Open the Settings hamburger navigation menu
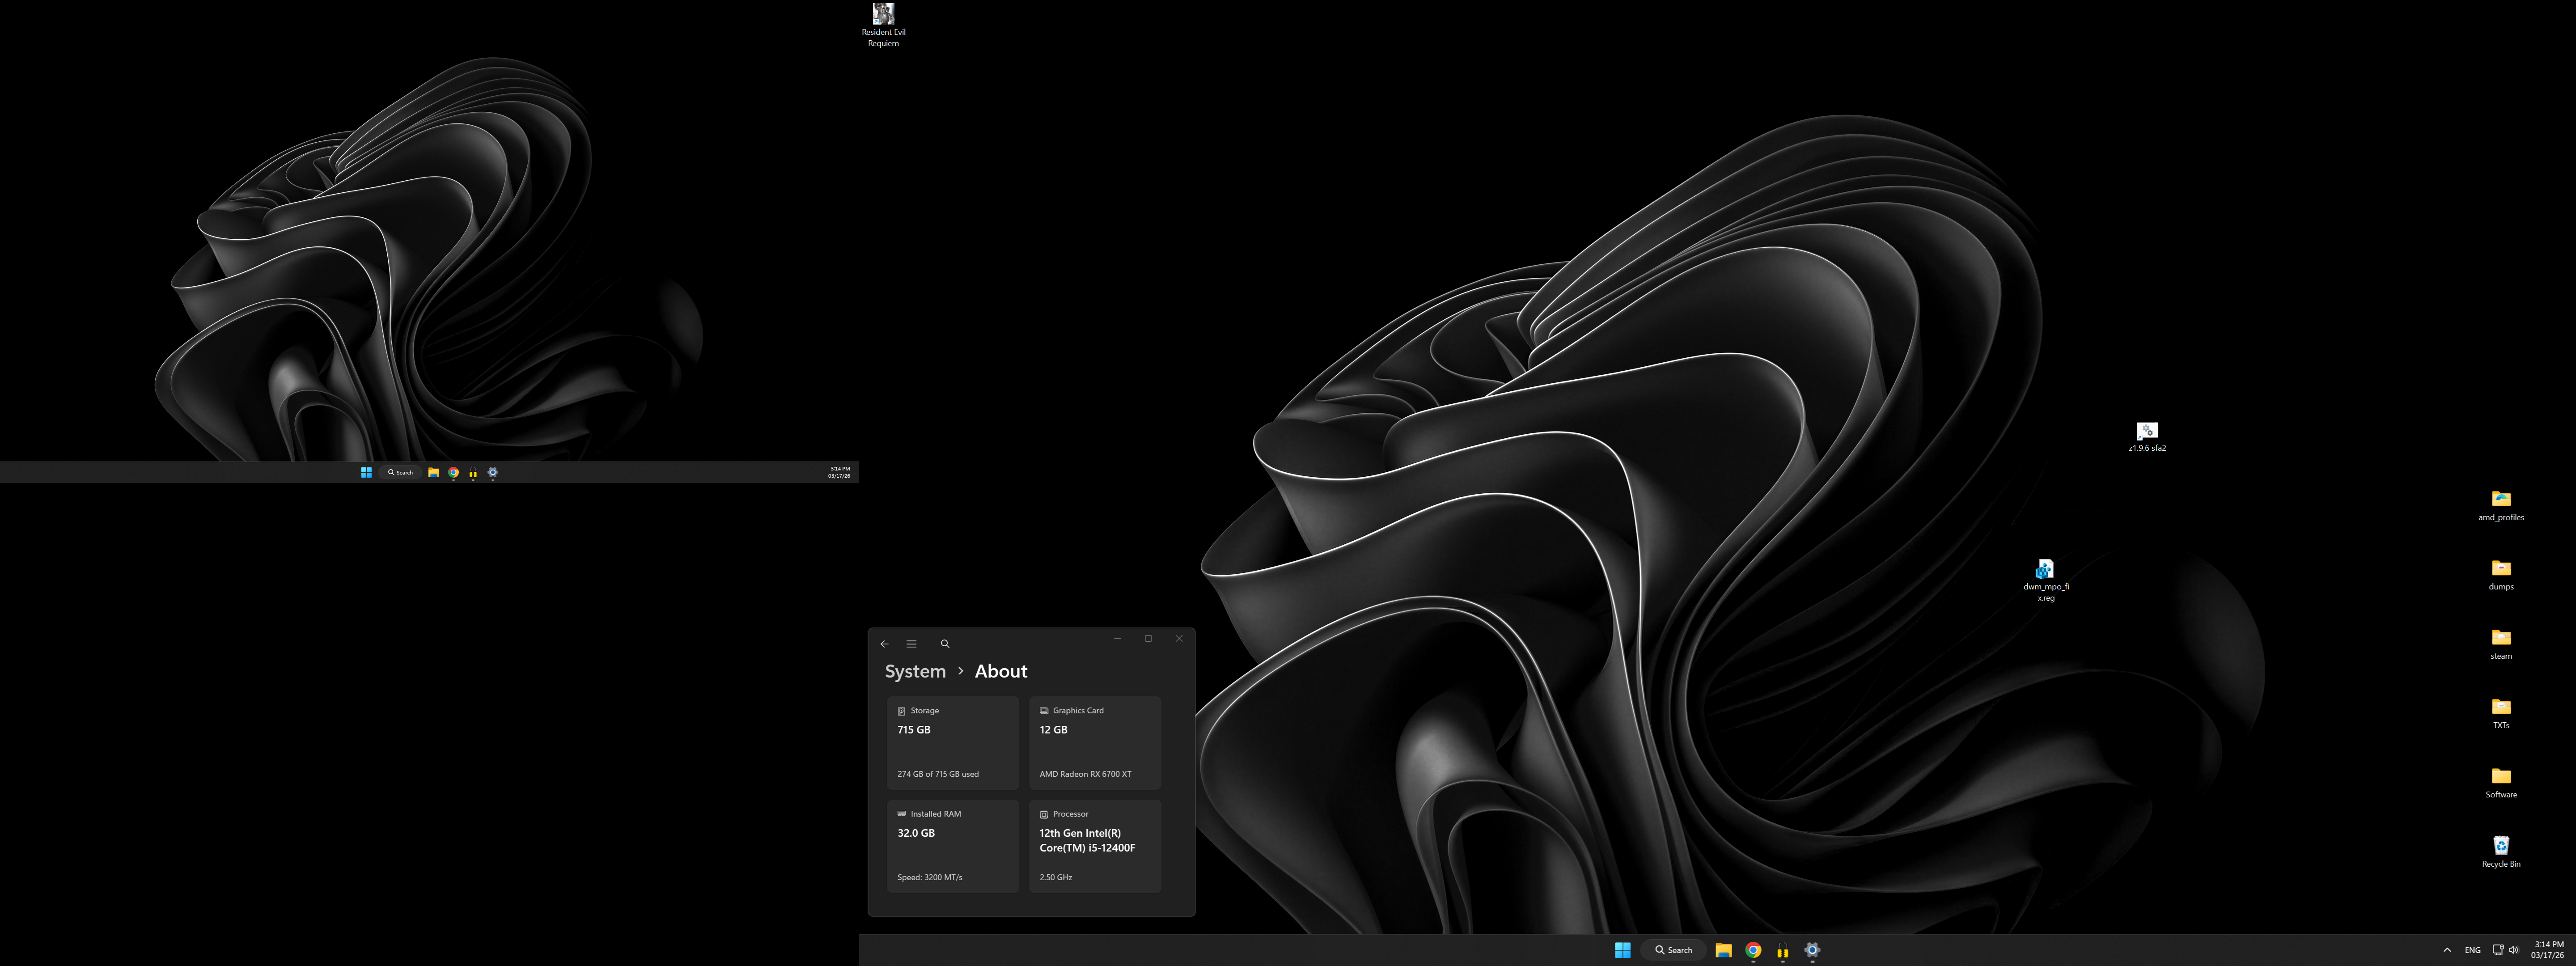The width and height of the screenshot is (2576, 966). [x=911, y=644]
